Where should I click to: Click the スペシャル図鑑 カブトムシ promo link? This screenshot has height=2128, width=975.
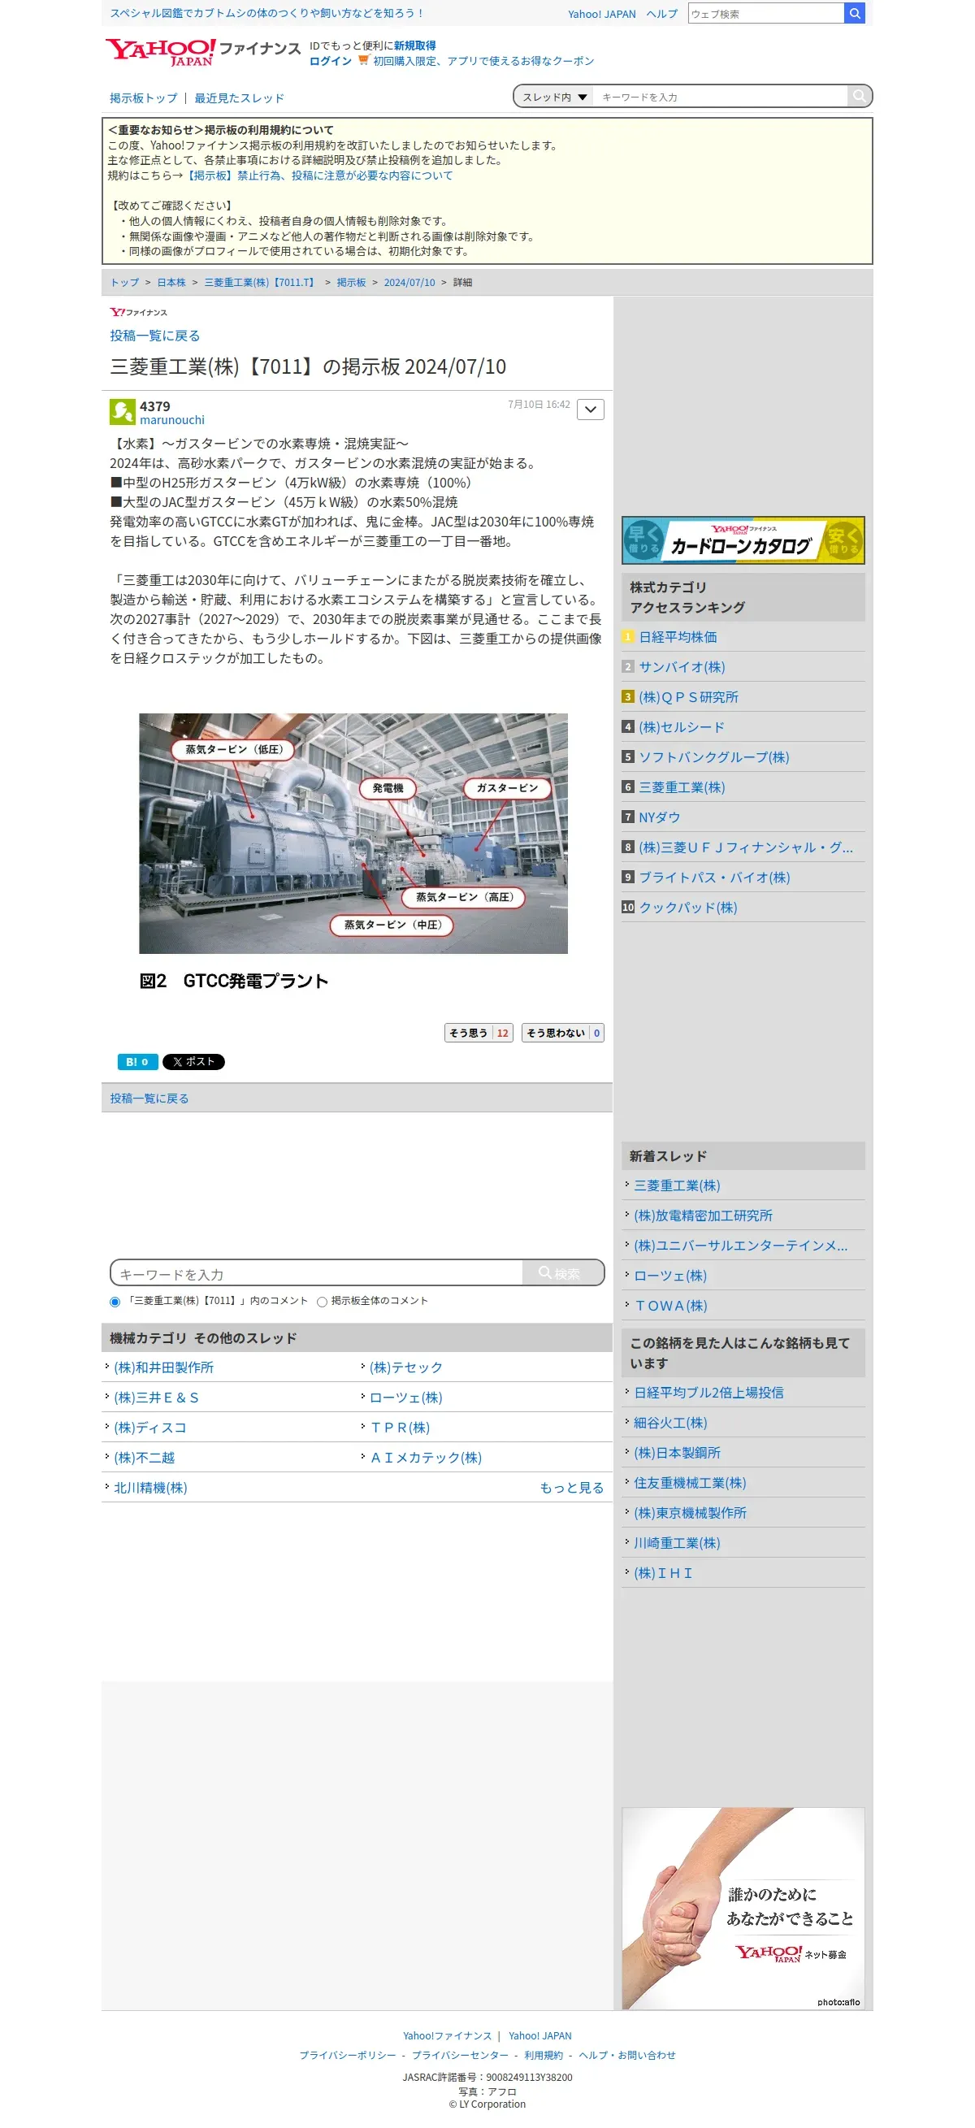click(266, 13)
